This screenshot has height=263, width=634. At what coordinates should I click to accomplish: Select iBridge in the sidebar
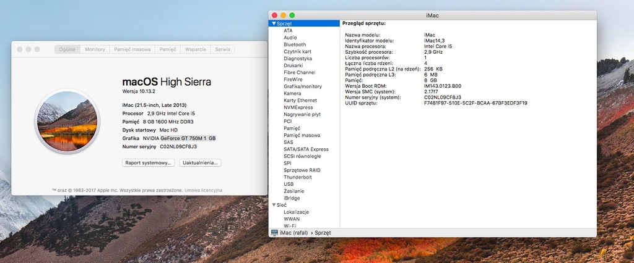292,198
